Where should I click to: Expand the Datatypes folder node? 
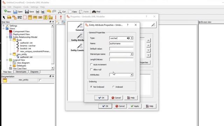tap(10, 66)
